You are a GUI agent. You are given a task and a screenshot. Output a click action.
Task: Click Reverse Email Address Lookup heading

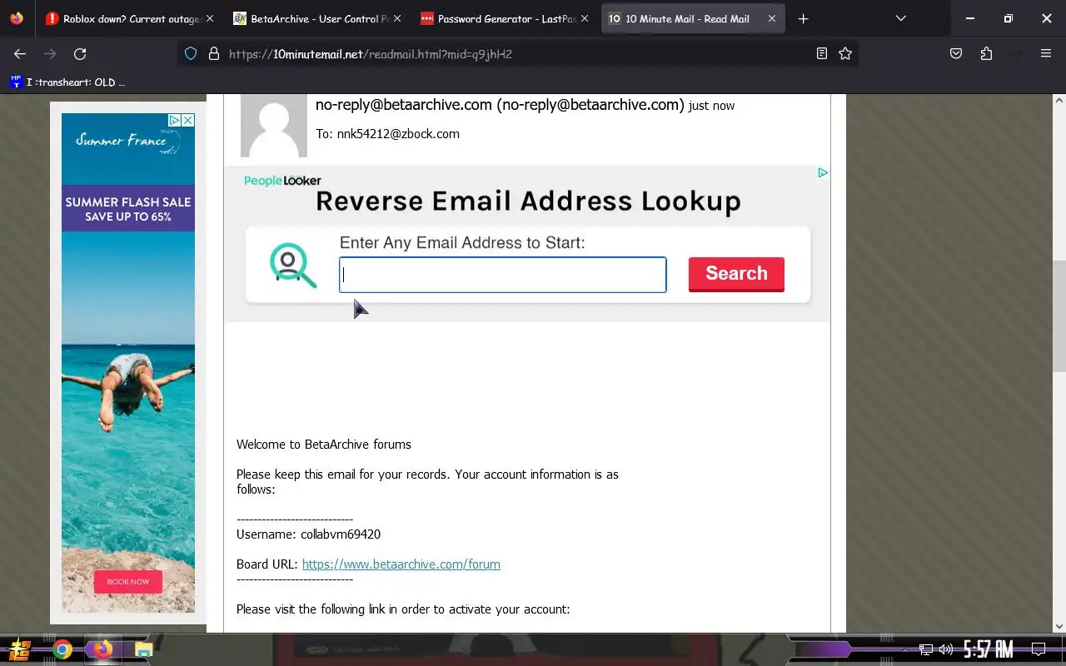coord(528,201)
